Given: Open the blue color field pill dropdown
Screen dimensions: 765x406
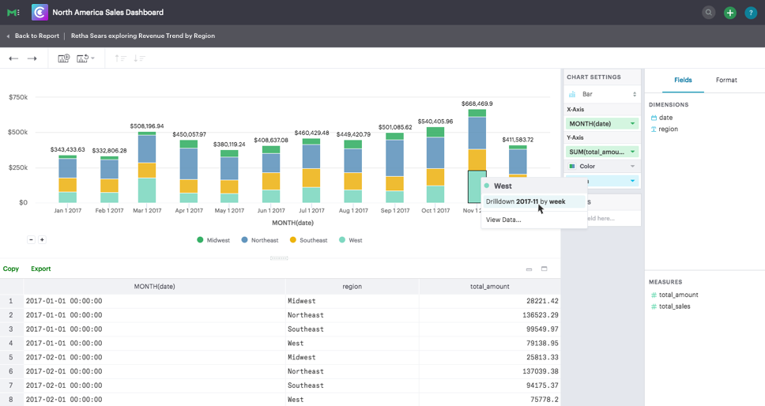Looking at the screenshot, I should click(633, 181).
